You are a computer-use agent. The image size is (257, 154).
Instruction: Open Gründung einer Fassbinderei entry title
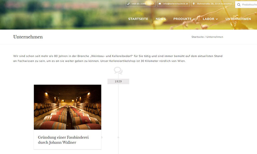[63, 140]
